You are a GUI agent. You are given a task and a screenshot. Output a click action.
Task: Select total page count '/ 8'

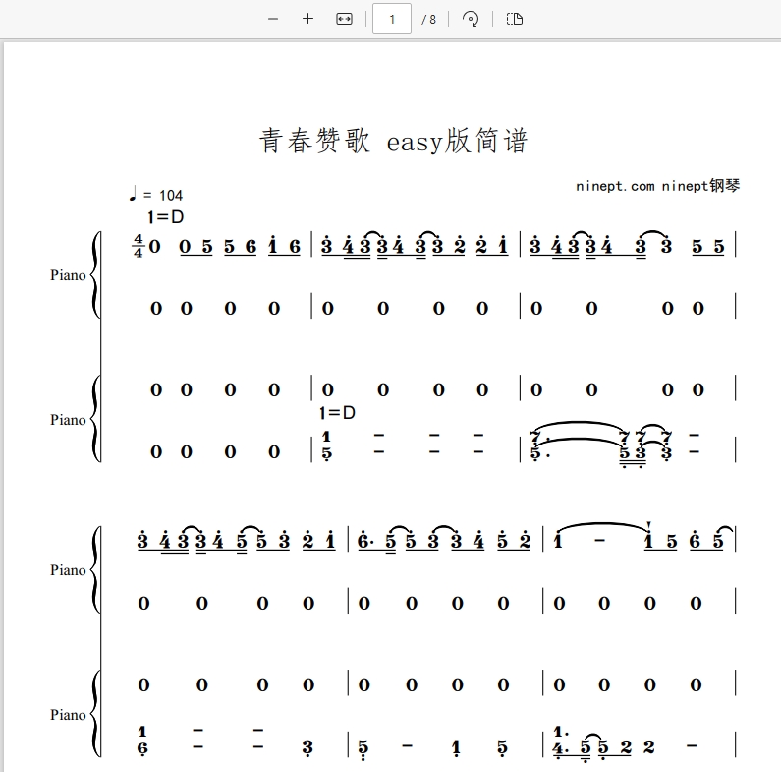click(428, 20)
